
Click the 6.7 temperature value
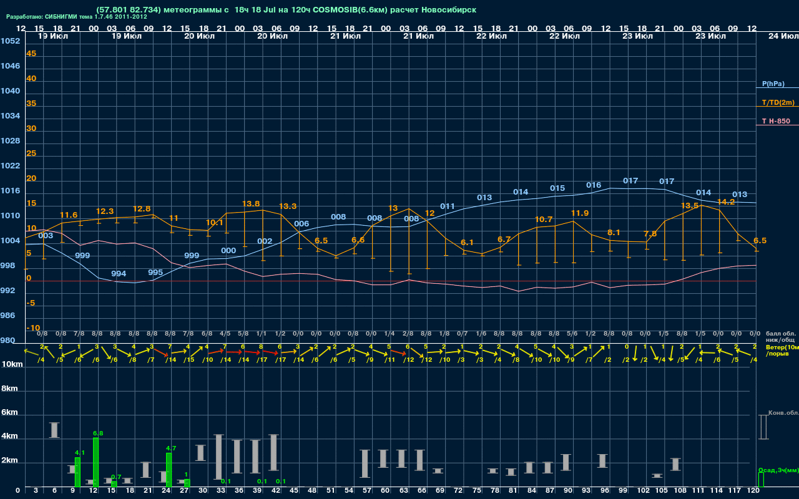pos(504,240)
